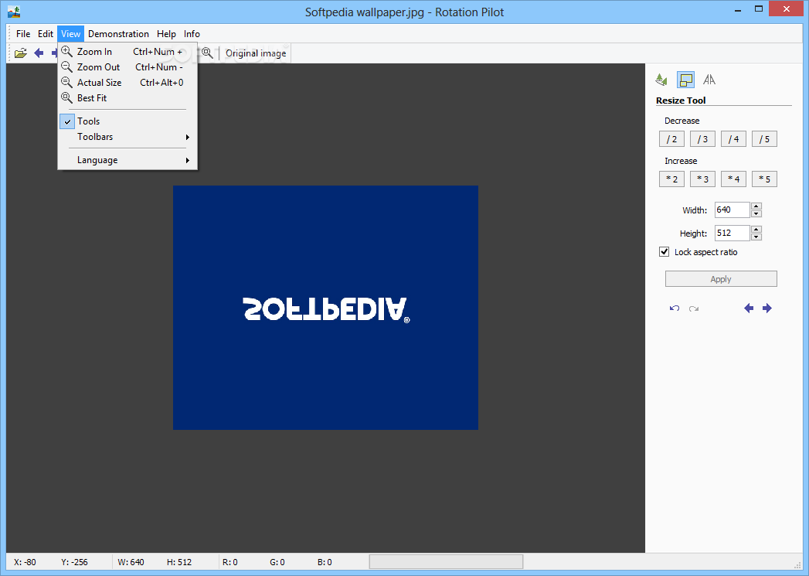Click the open file folder icon

tap(21, 53)
